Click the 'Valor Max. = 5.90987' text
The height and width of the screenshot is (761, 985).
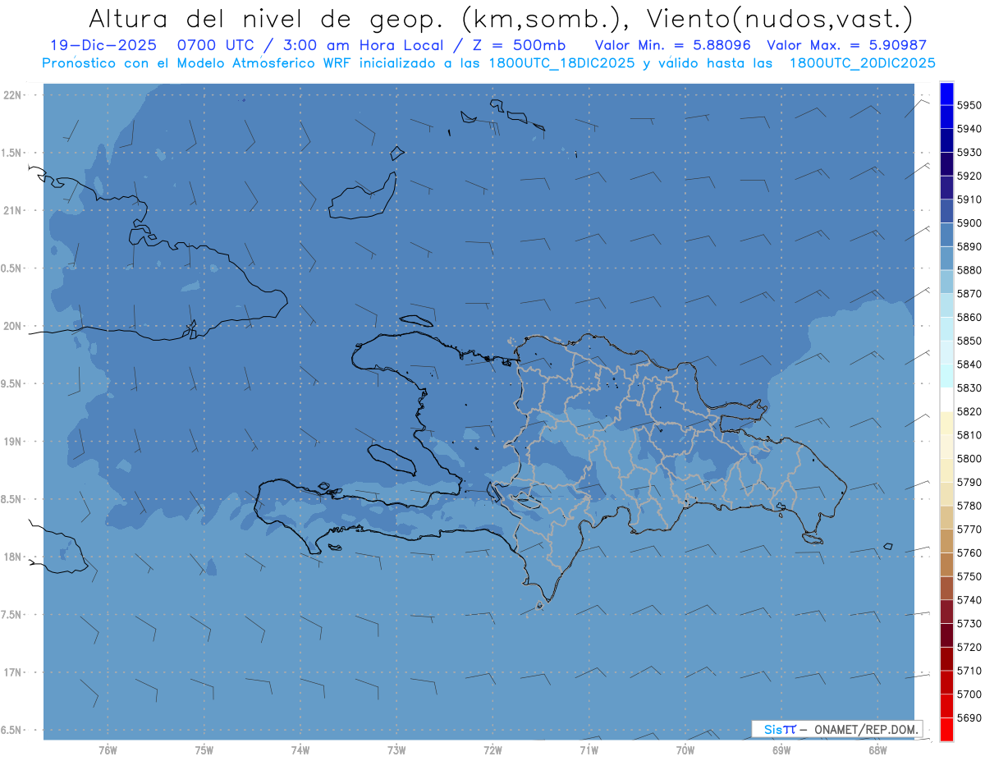tap(846, 45)
